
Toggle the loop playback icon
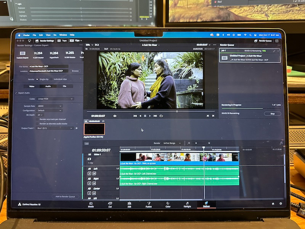click(161, 116)
